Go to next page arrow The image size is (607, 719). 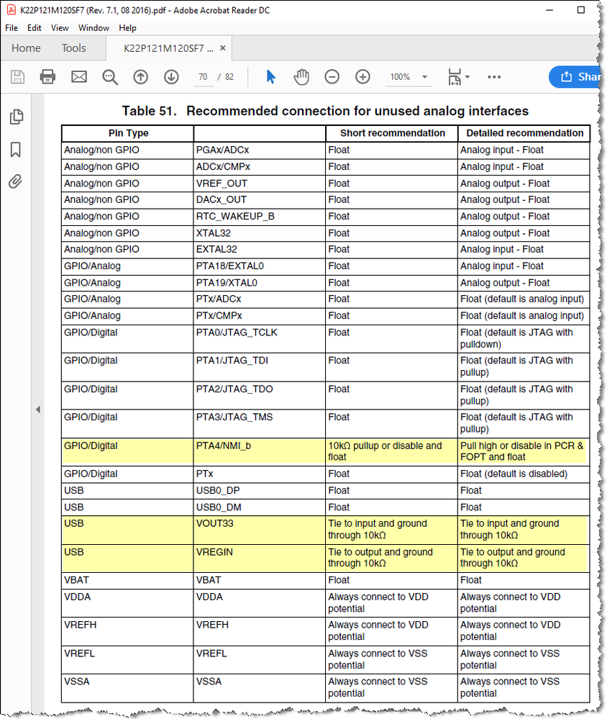(x=171, y=76)
